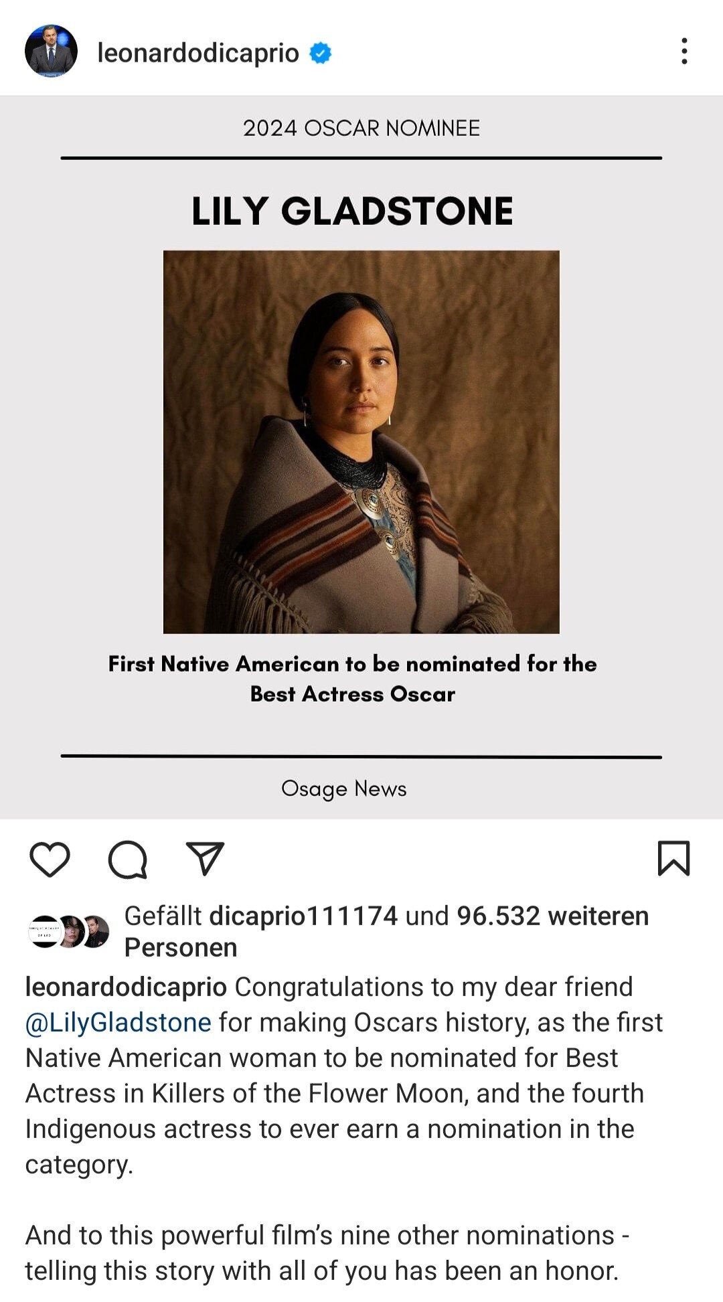The width and height of the screenshot is (723, 1302).
Task: Tap the first liker avatar beside Gefällt
Action: 44,931
